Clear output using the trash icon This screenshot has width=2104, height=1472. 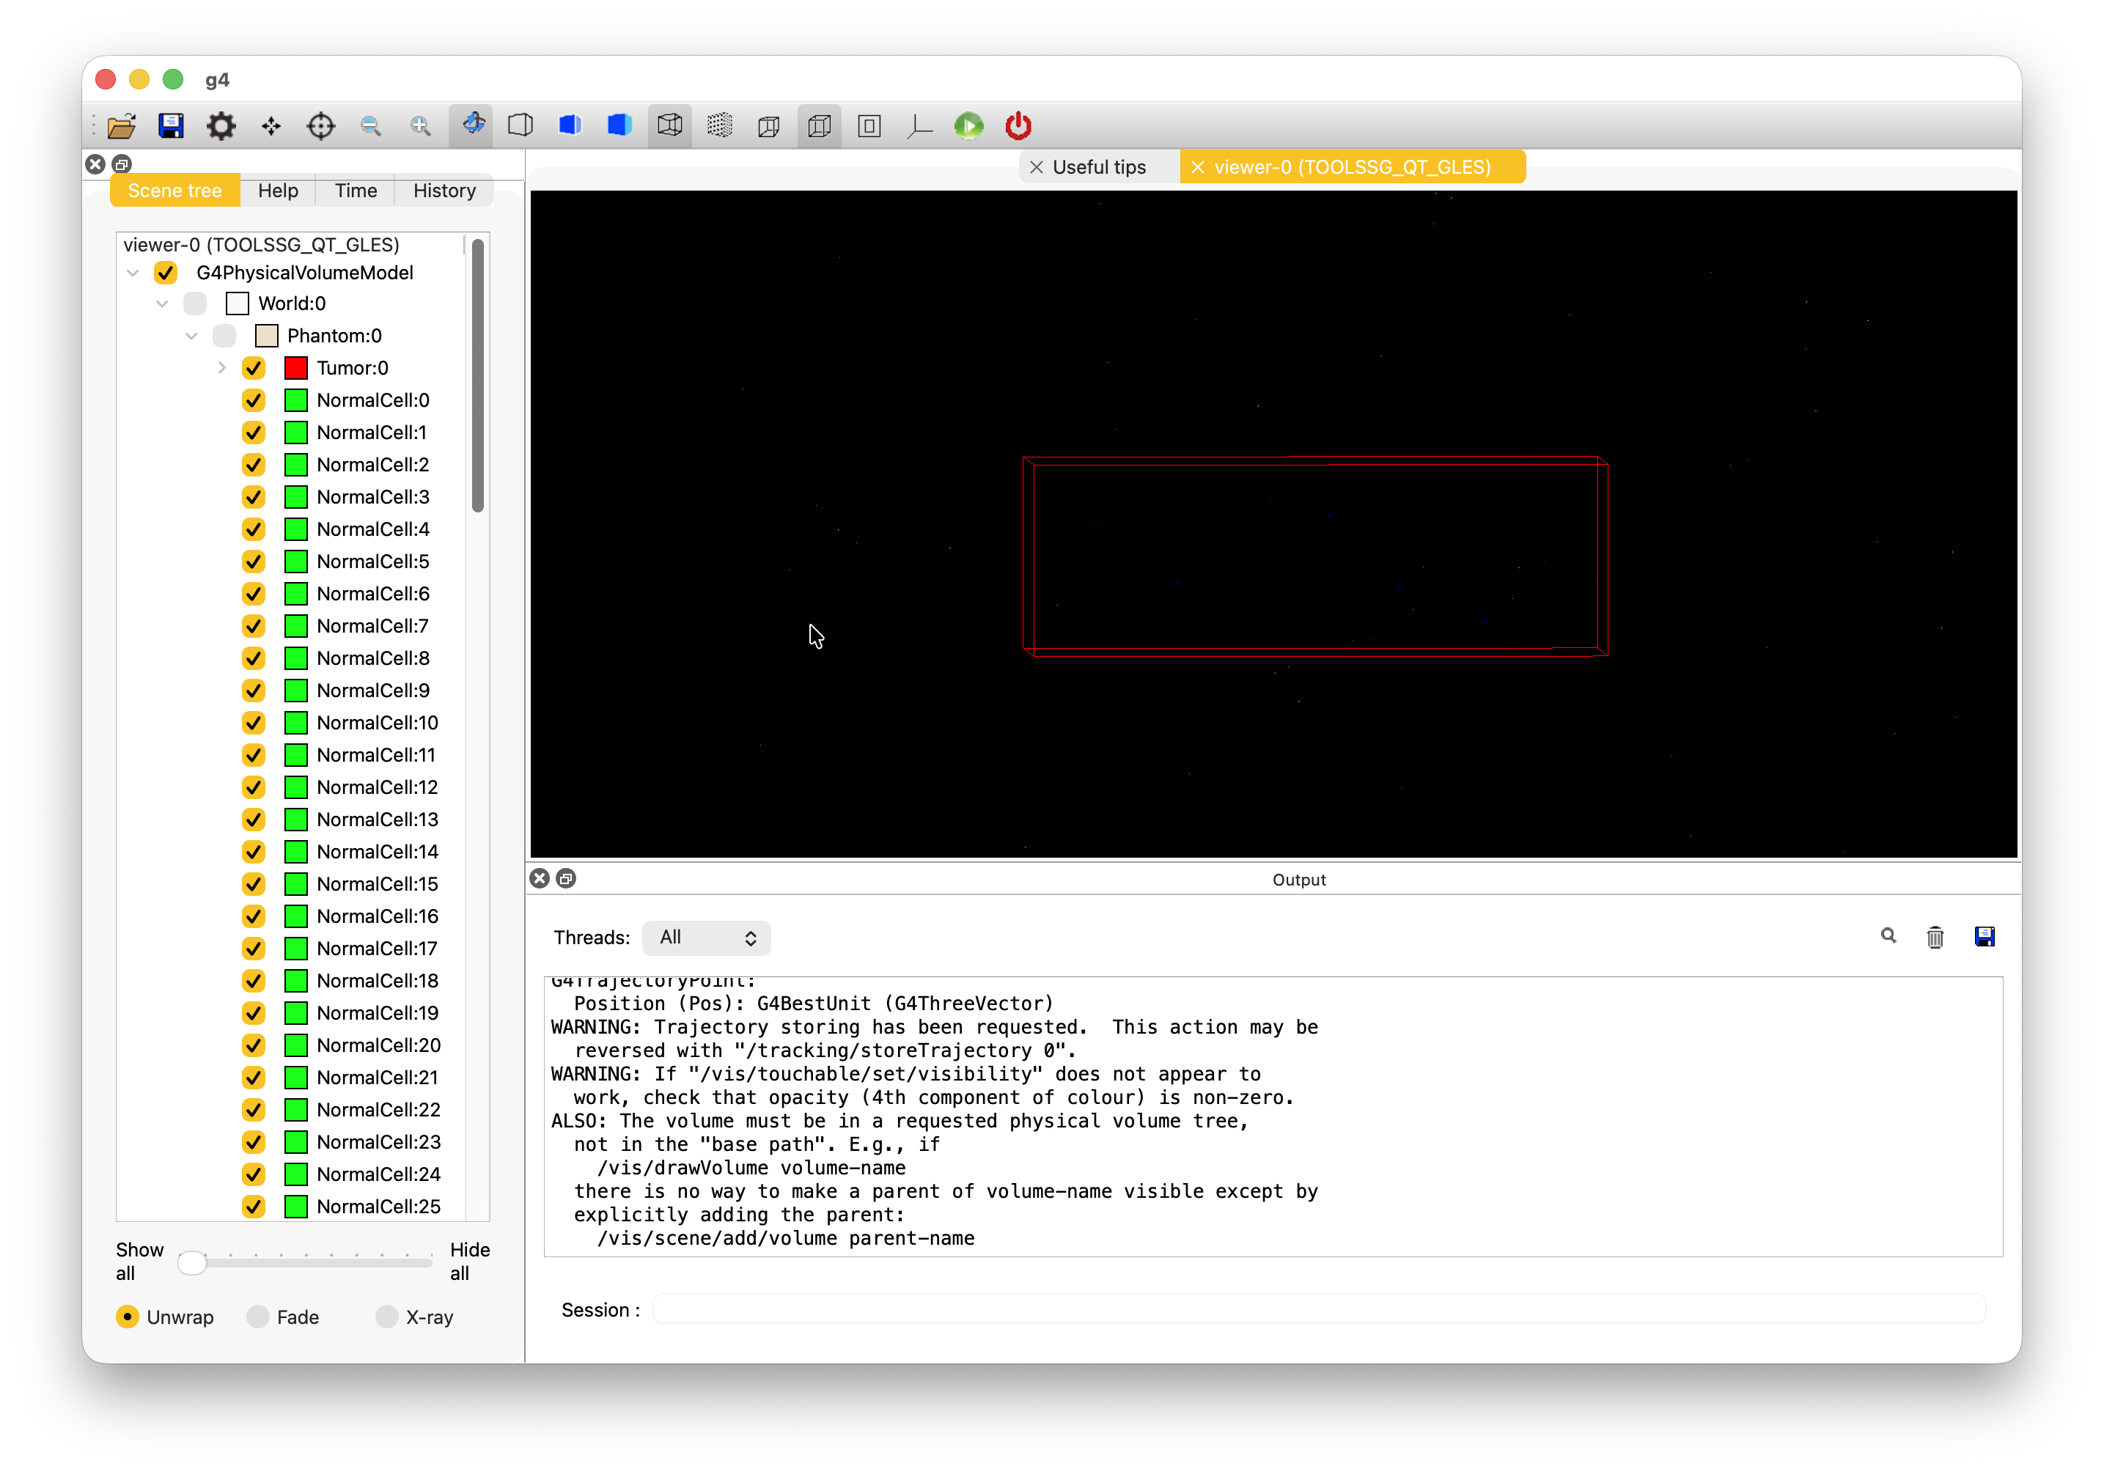[x=1935, y=937]
